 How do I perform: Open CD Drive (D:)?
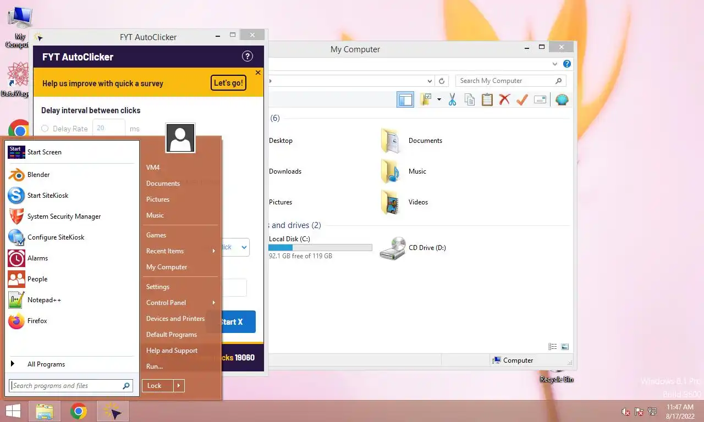[414, 248]
